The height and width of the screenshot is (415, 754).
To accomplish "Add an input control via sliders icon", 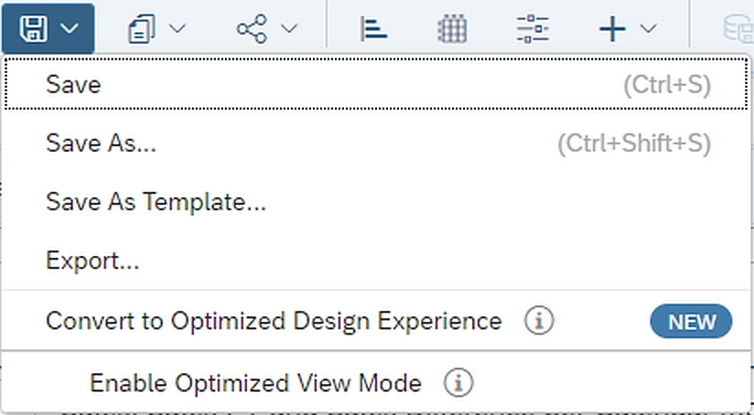I will click(532, 28).
